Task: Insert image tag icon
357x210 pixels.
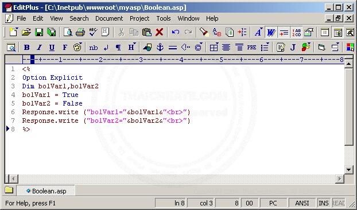Action: point(148,48)
